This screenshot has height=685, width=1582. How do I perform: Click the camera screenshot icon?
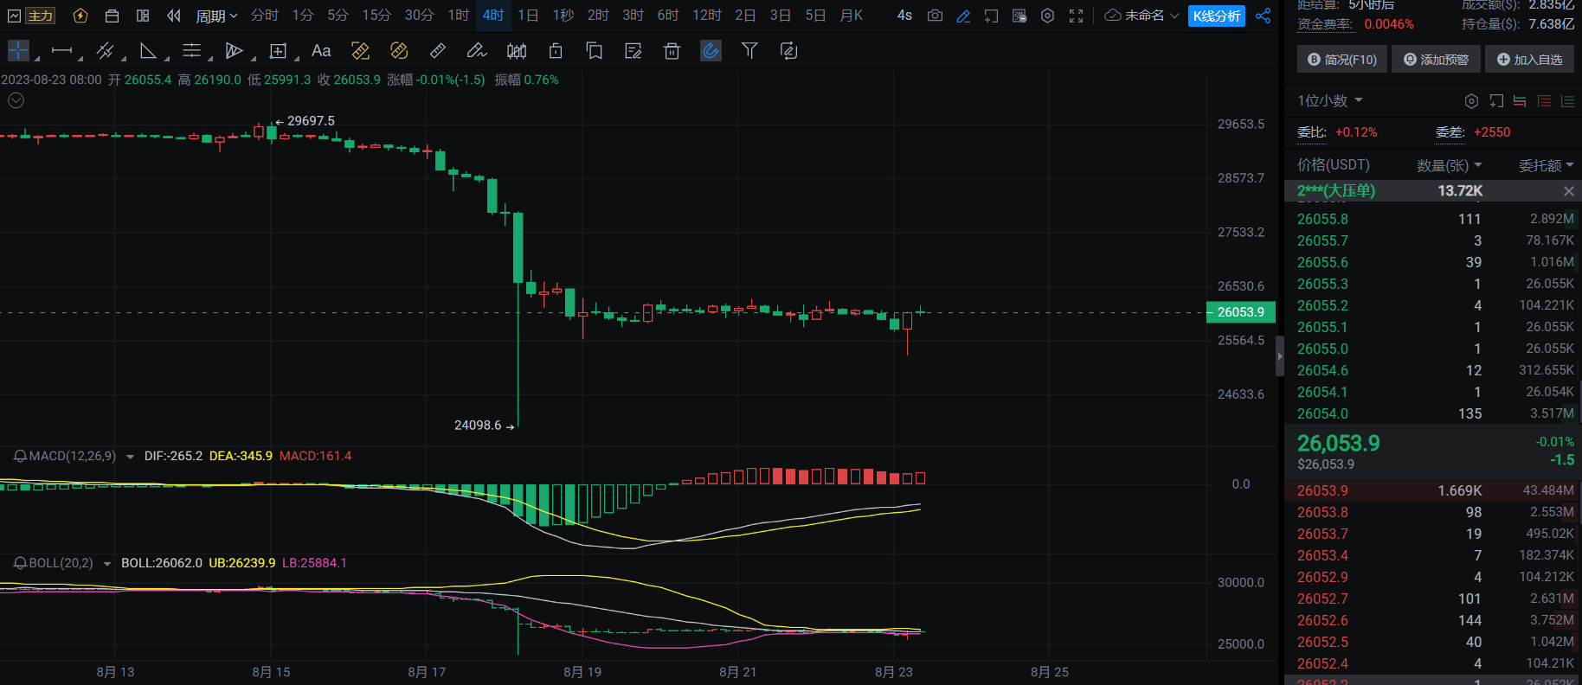(x=935, y=16)
